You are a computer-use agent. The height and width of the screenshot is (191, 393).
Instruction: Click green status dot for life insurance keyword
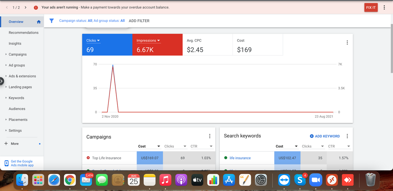226,158
